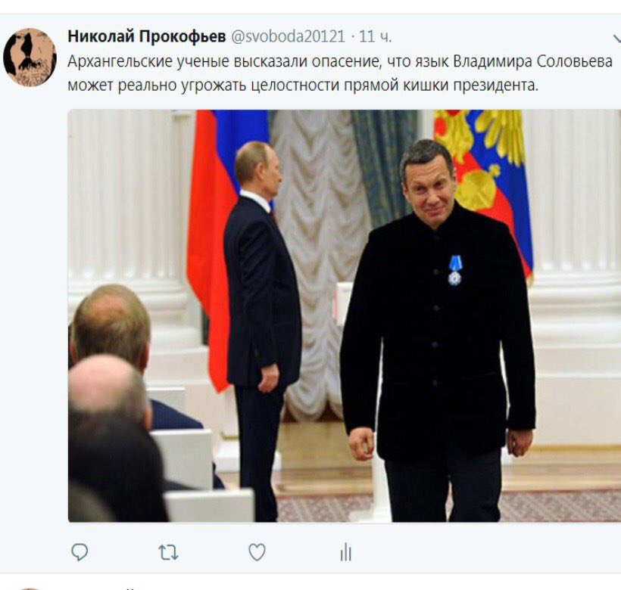The image size is (621, 590).
Task: Open the tweet permalink via 11 ч. timestamp
Action: (375, 36)
